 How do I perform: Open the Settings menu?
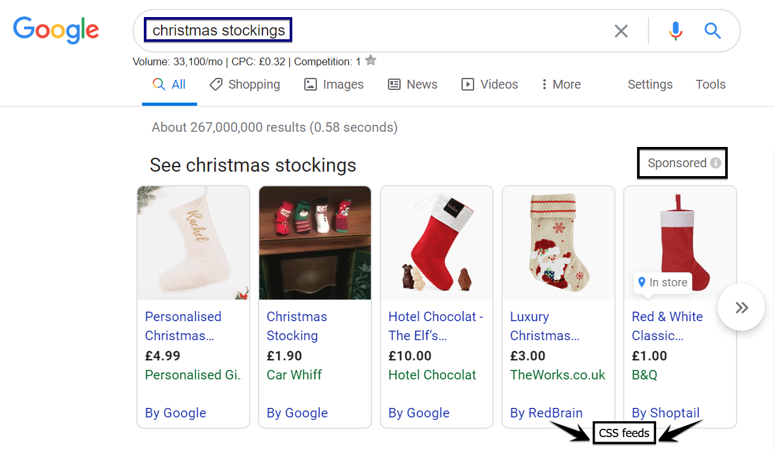coord(650,85)
